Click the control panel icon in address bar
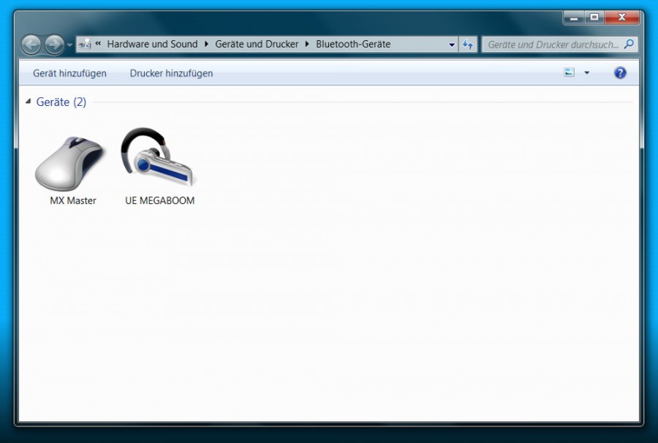 point(85,44)
